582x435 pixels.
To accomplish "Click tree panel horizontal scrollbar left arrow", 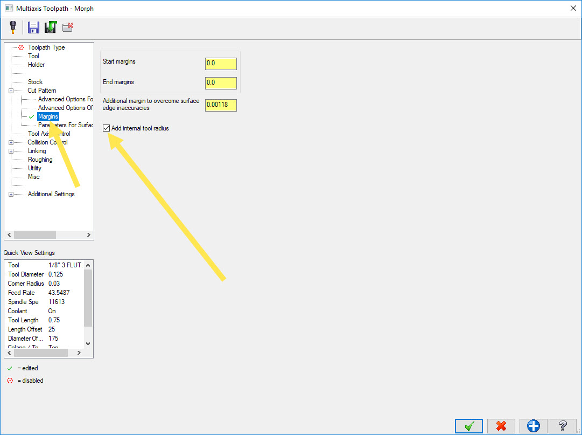I will (x=9, y=235).
